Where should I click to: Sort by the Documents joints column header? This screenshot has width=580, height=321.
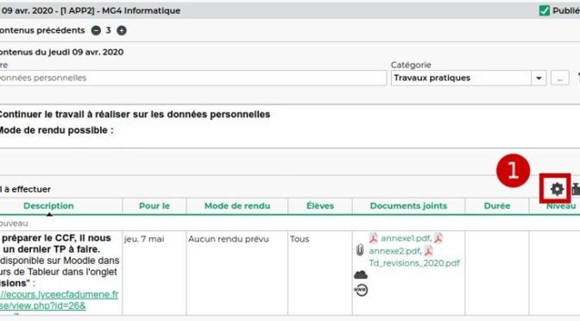(408, 206)
